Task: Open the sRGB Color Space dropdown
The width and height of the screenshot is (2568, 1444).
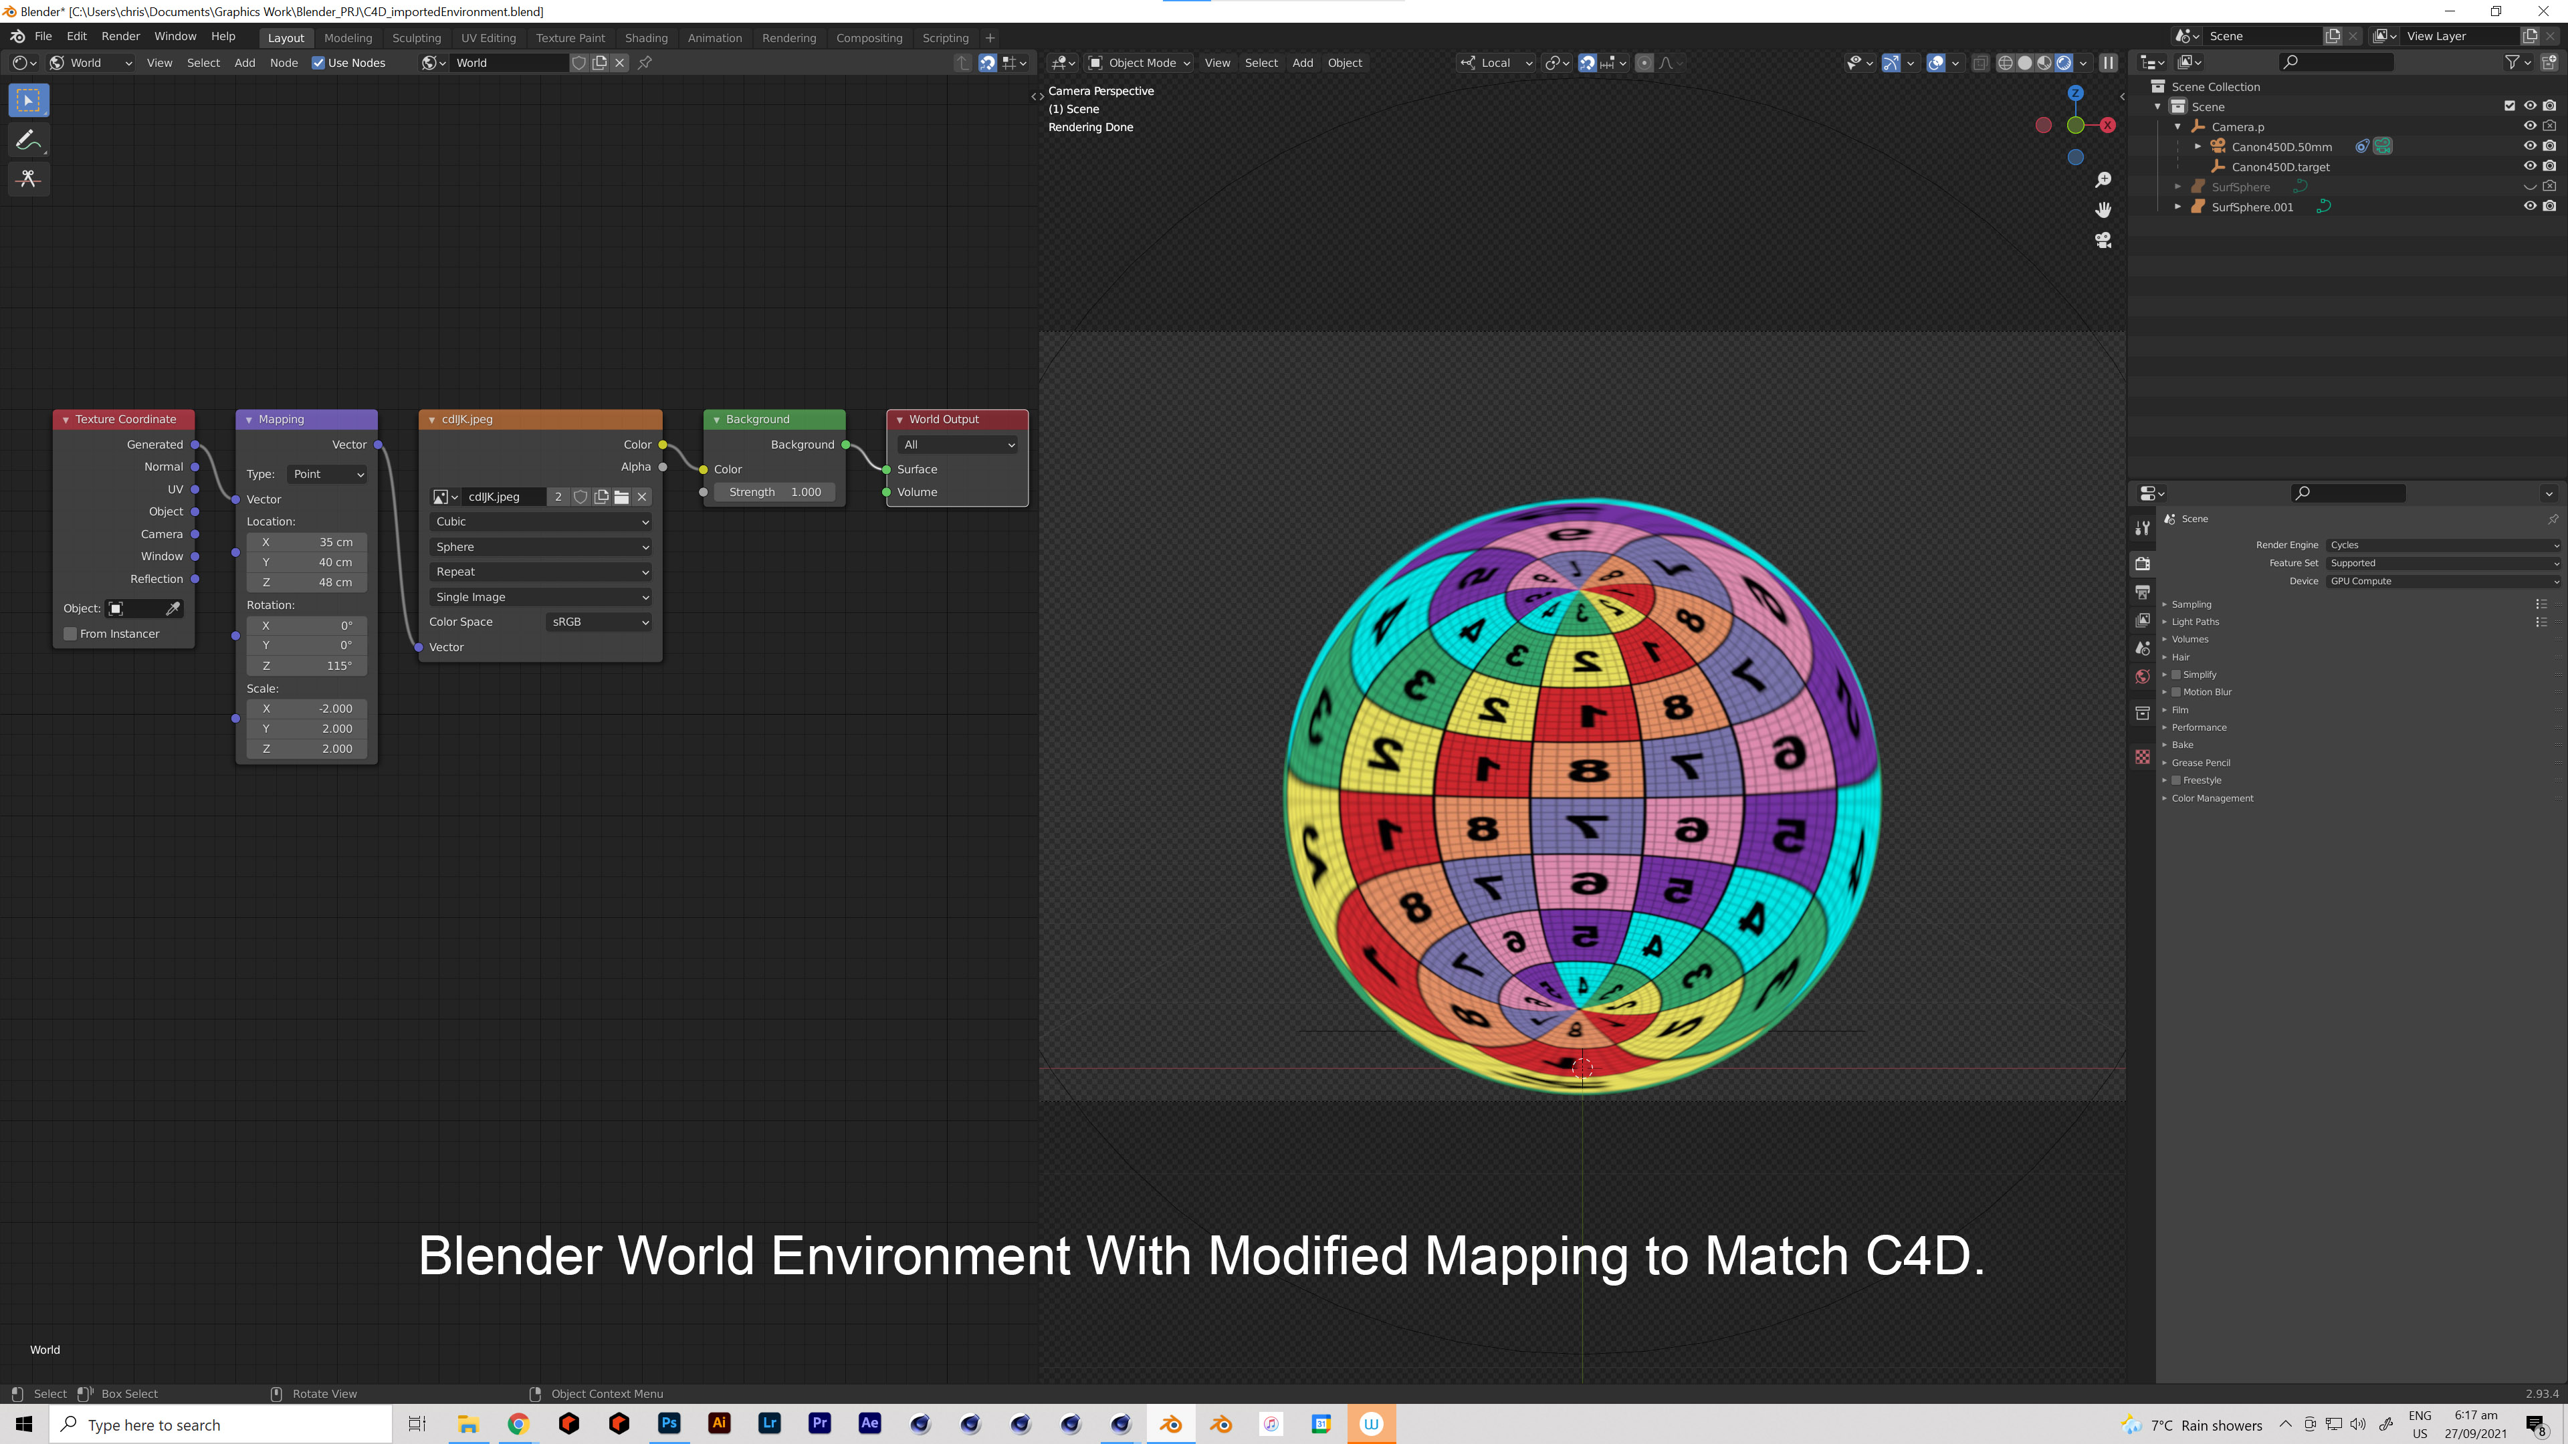Action: coord(599,622)
